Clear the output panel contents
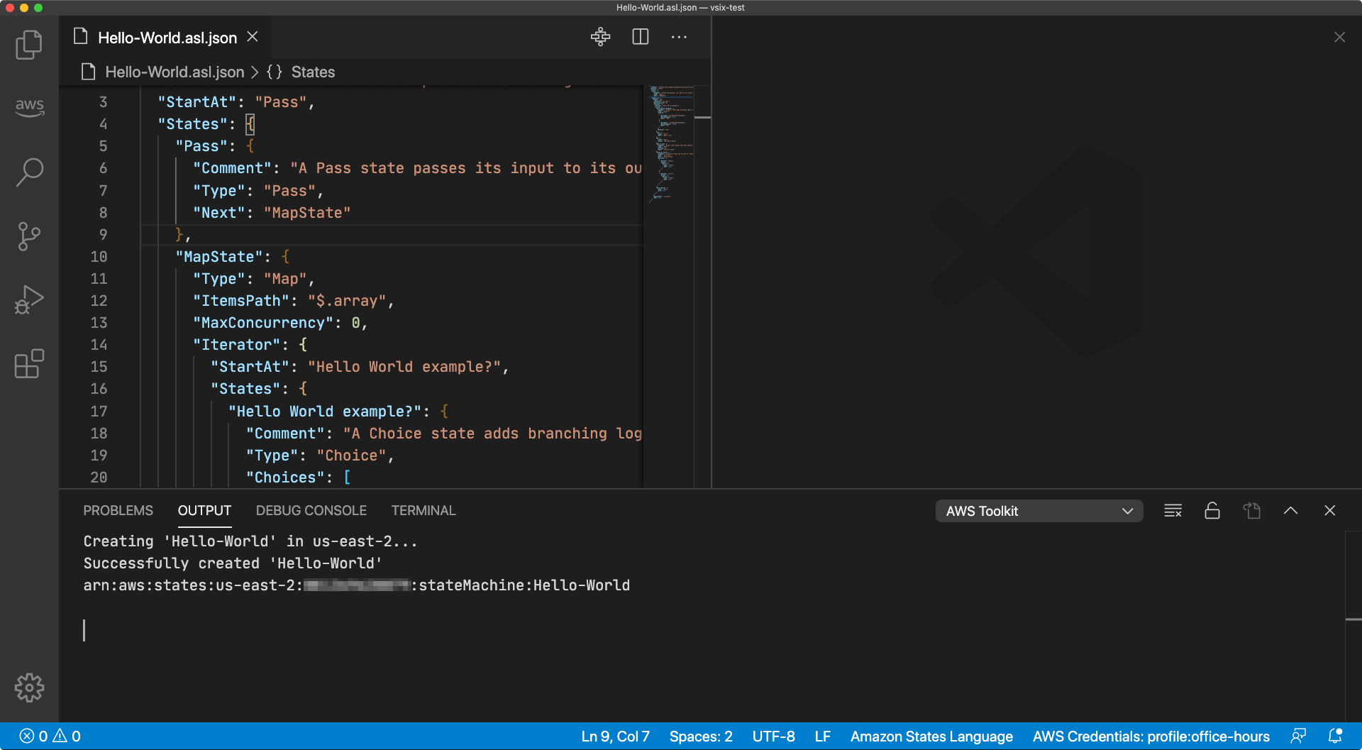The image size is (1362, 750). (x=1173, y=511)
